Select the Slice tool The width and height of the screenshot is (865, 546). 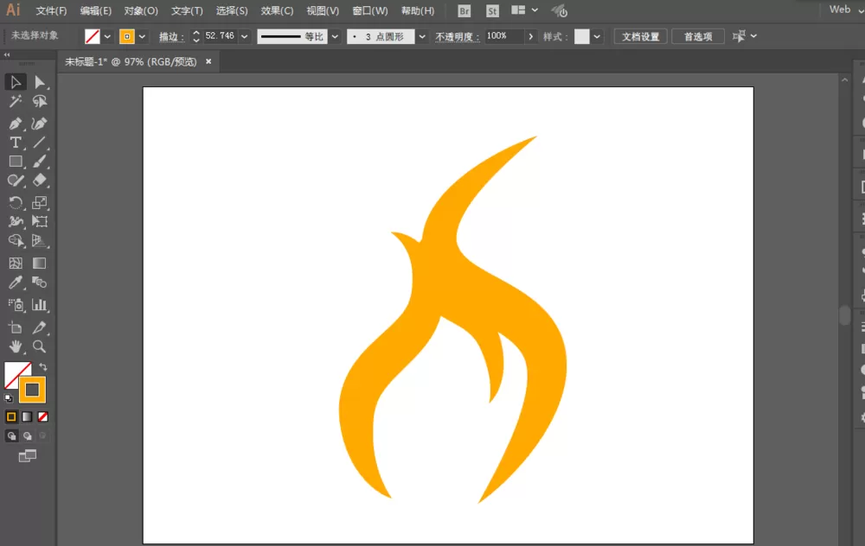(39, 327)
